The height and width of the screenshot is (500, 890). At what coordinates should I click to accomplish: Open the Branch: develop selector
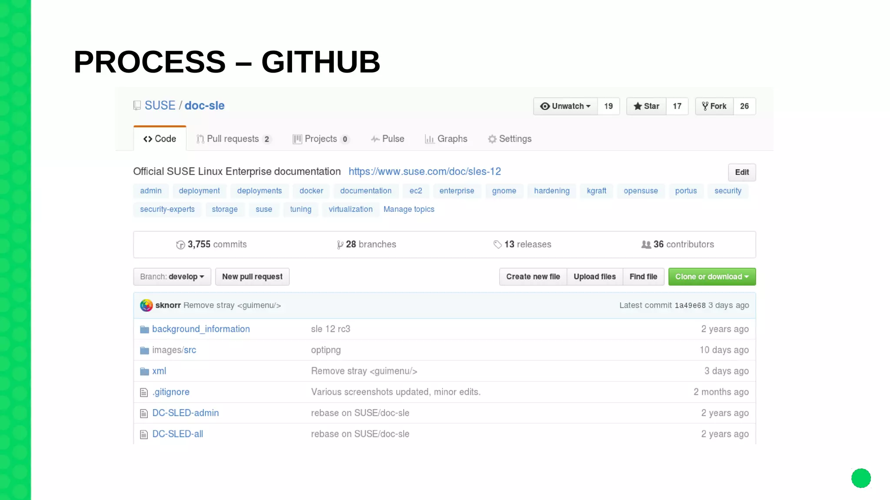tap(172, 277)
